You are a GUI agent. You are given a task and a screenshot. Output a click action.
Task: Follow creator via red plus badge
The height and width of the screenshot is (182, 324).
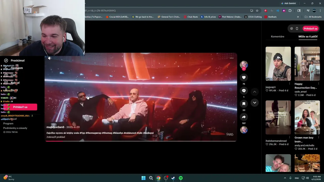click(244, 69)
